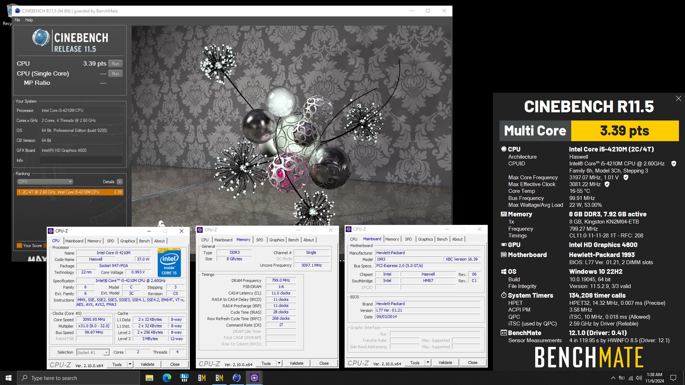Screen dimensions: 685x385
Task: Close the BenchMate result panel with X
Action: click(x=678, y=98)
